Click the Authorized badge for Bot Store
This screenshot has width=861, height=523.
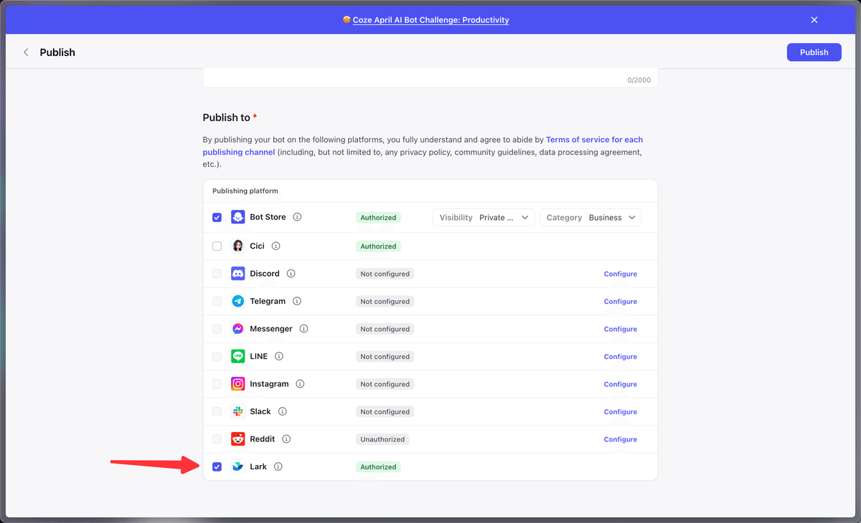(378, 217)
